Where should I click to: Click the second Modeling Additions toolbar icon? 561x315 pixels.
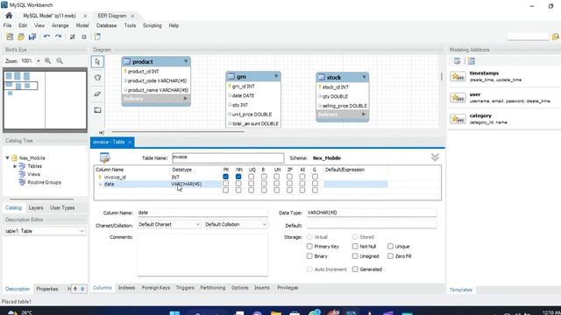click(472, 61)
